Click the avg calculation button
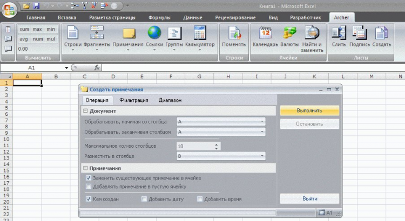 (x=24, y=39)
